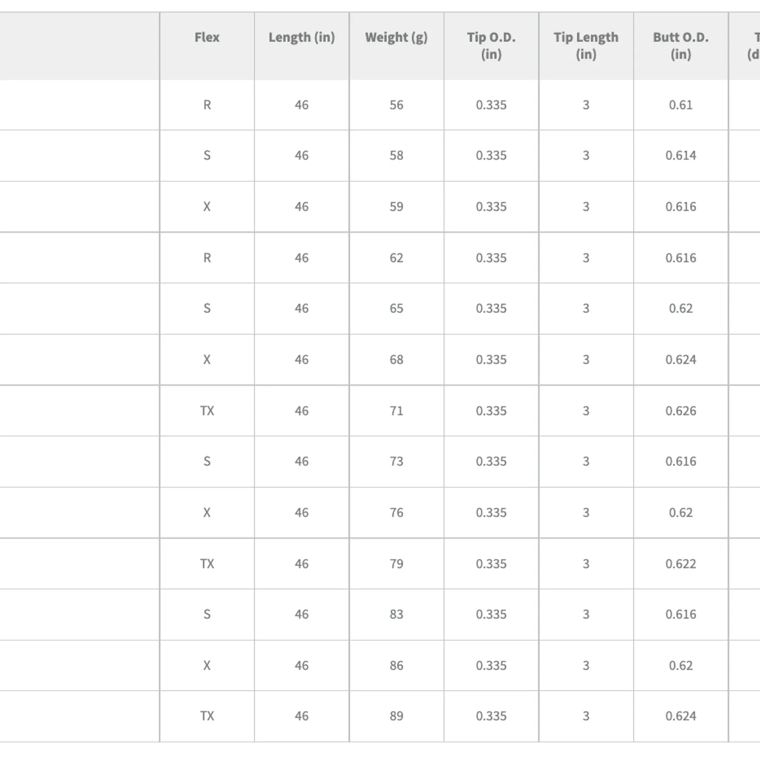Select the Butt O.D. value 0.614
This screenshot has height=760, width=760.
tap(681, 156)
